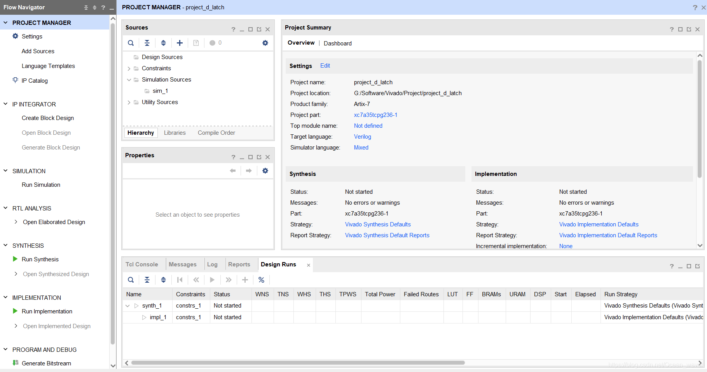The image size is (707, 372).
Task: Launch next step double-arrow icon
Action: (x=229, y=280)
